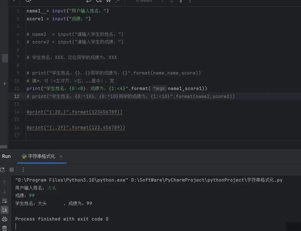The image size is (301, 231).
Task: Toggle the Cc match case search option
Action: coord(99,1)
